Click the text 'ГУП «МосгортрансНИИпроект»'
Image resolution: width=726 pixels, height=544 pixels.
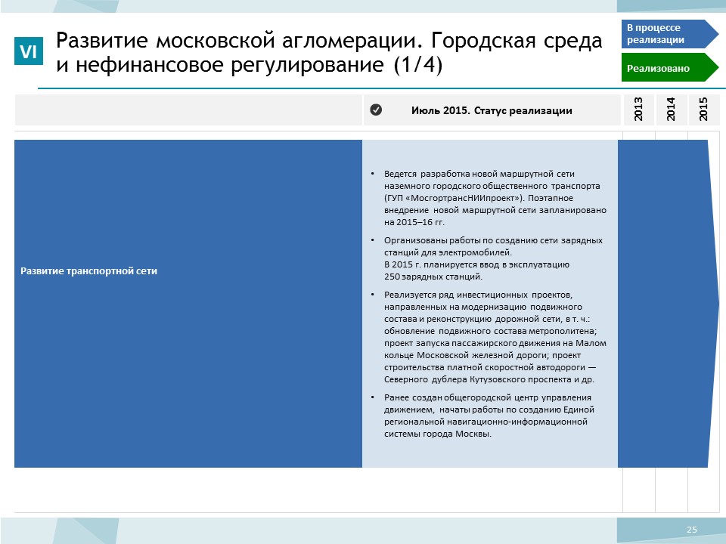click(455, 198)
